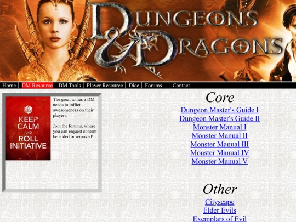
Task: Go to the Home menu item
Action: pyautogui.click(x=9, y=86)
